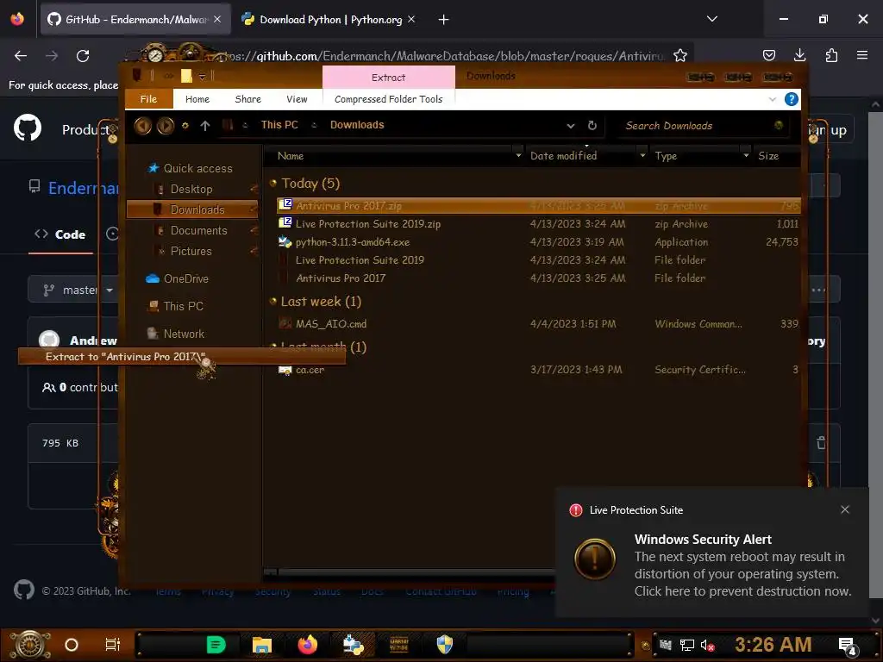Open Explorer help question mark icon
This screenshot has height=662, width=883.
point(792,99)
